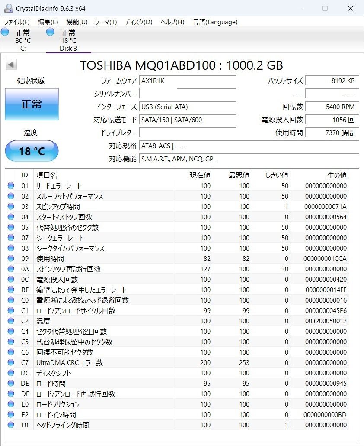Click the インターフェース field USB (Serial ATA)

point(187,107)
